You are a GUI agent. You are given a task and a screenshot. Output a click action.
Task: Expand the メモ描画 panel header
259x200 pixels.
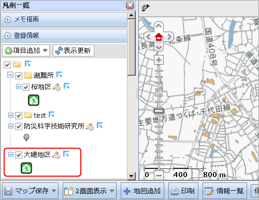point(64,19)
